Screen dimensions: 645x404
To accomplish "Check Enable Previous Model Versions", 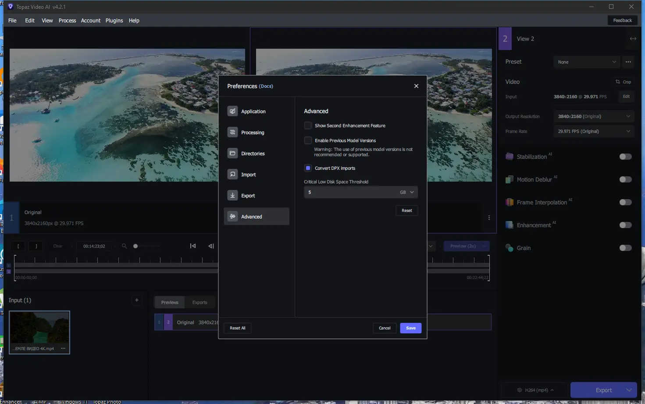I will pos(308,140).
